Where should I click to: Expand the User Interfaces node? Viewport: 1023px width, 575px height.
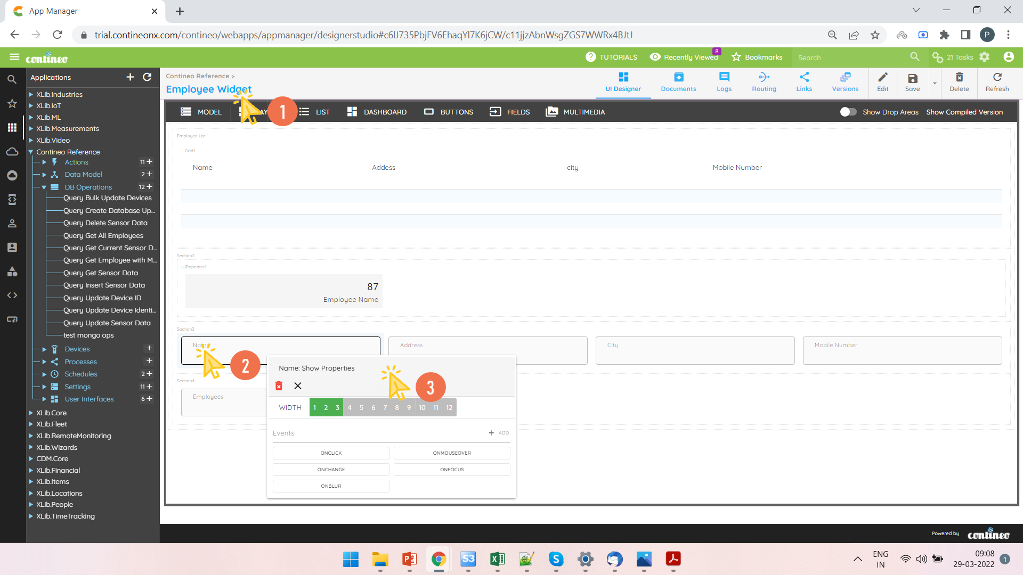[44, 399]
